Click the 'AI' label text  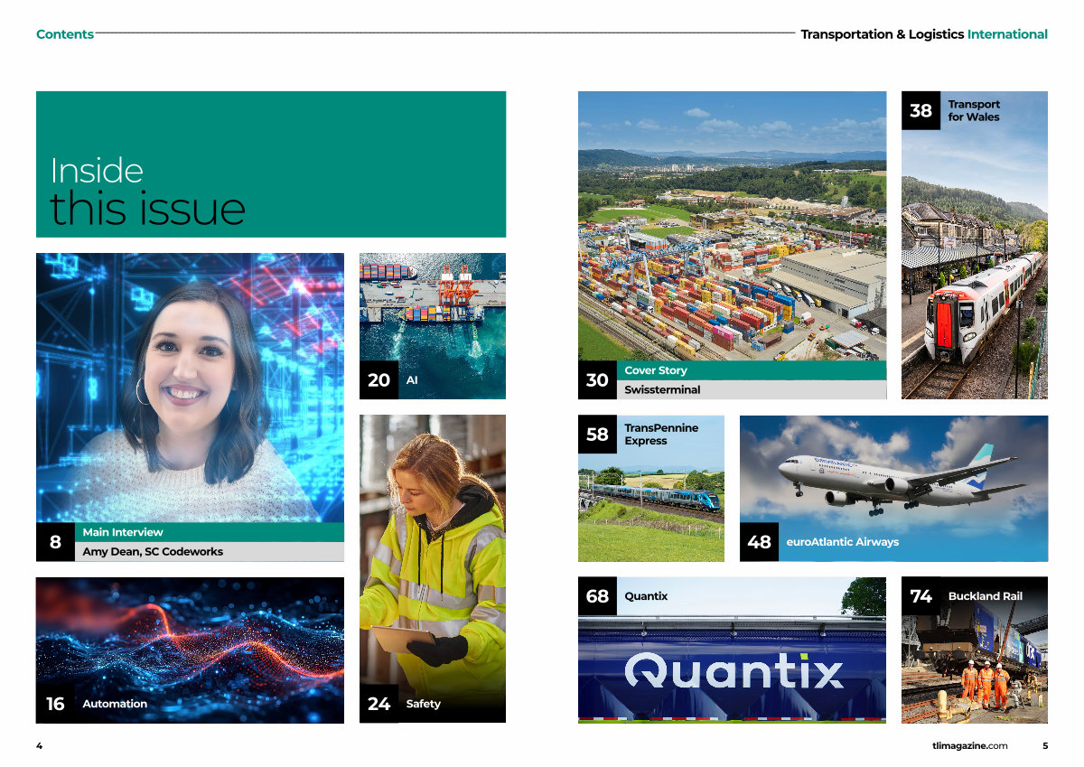pyautogui.click(x=412, y=380)
